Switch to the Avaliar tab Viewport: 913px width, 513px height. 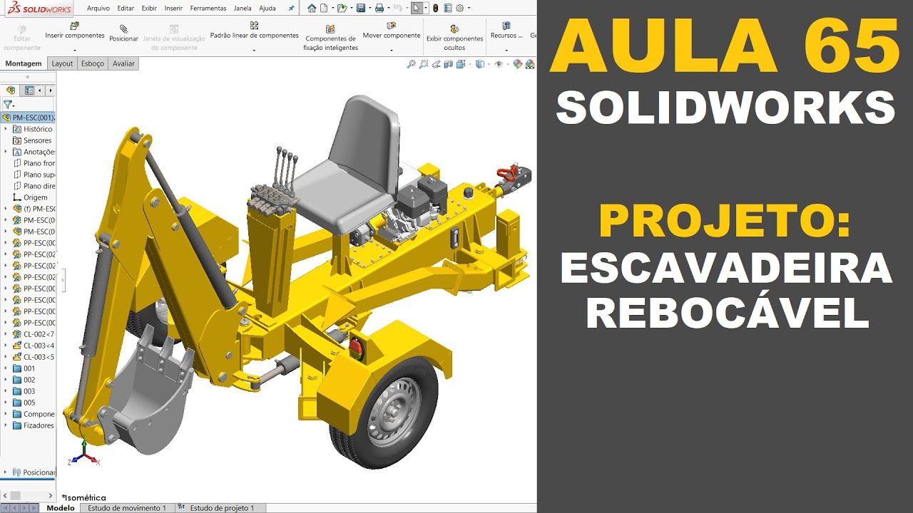click(x=123, y=63)
